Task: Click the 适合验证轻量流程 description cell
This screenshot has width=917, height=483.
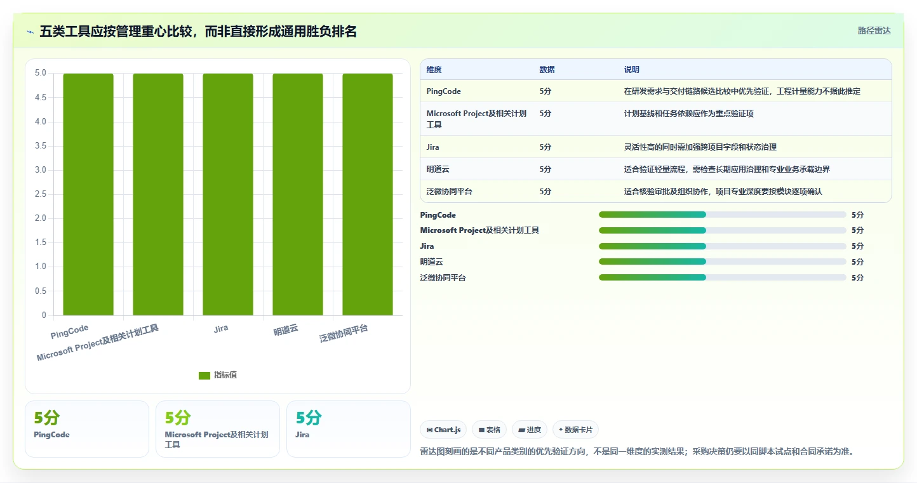Action: [x=727, y=169]
